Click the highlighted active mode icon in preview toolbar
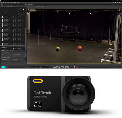The height and width of the screenshot is (118, 122). 38,6
